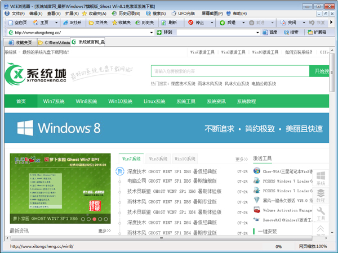This screenshot has width=338, height=253.
Task: Open the 文件(F) menu
Action: [x=18, y=13]
